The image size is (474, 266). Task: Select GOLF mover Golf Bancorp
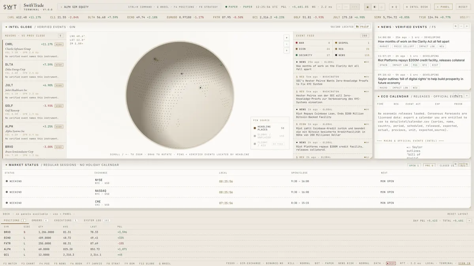(x=35, y=112)
